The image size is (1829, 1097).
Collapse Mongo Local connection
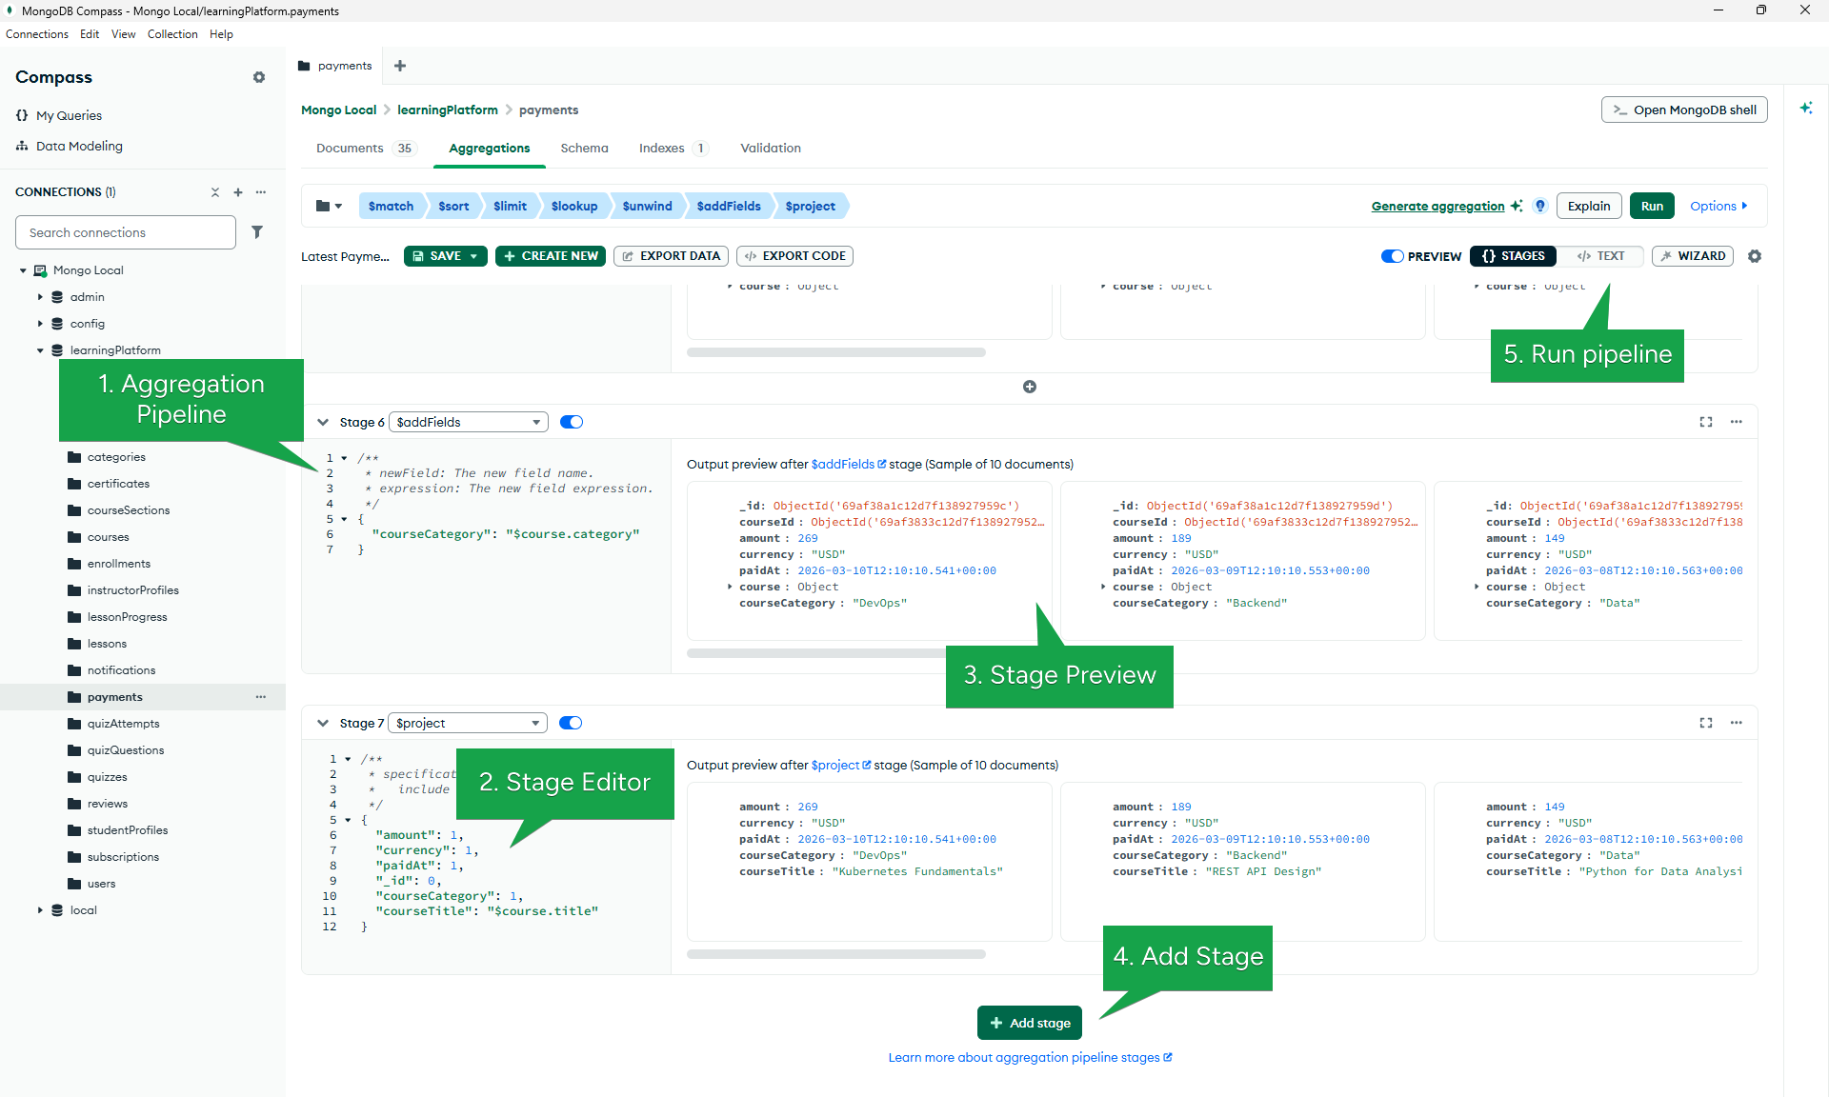(23, 270)
